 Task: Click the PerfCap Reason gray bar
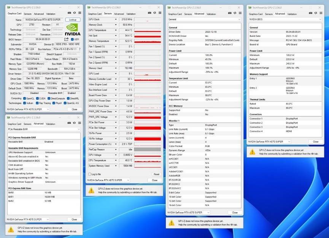click(148, 150)
